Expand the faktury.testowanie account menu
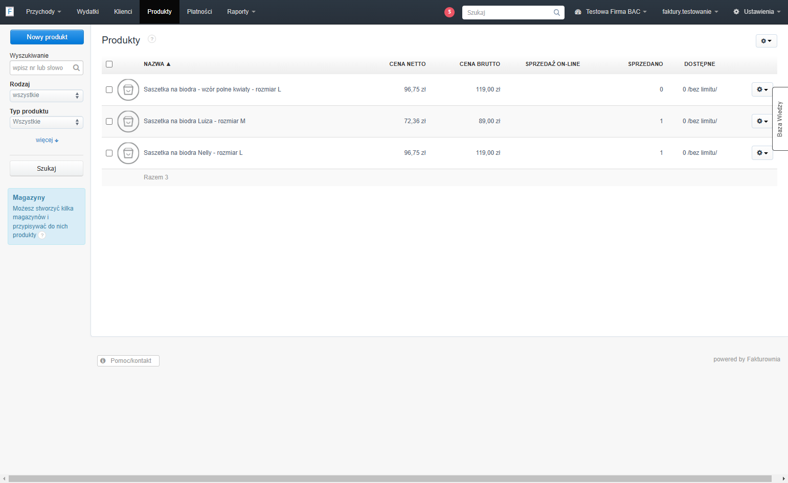This screenshot has height=483, width=788. coord(690,12)
